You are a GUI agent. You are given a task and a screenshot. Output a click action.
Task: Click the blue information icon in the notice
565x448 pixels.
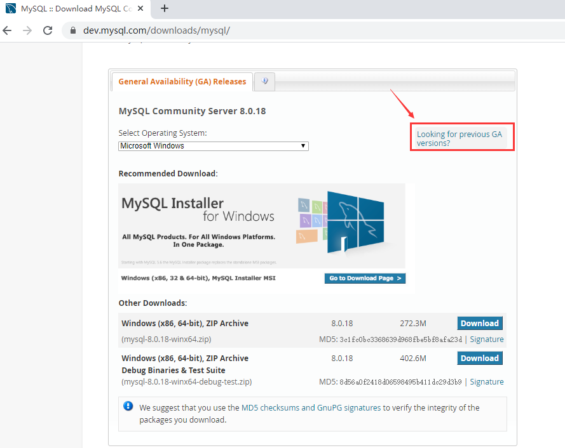(128, 406)
